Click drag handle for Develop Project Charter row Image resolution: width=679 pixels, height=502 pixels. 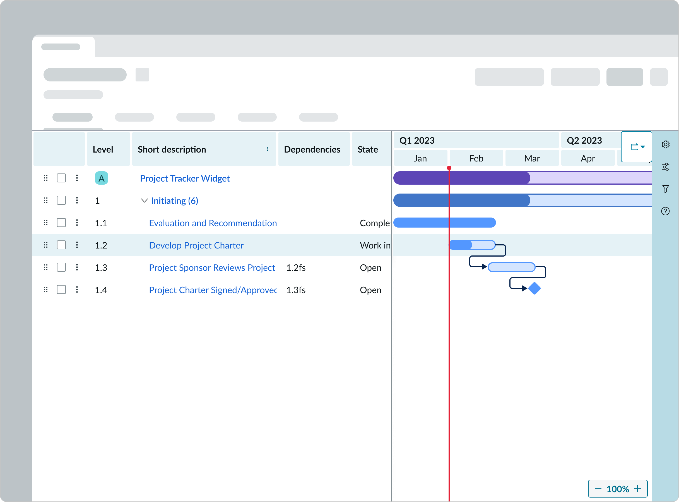[x=45, y=245]
